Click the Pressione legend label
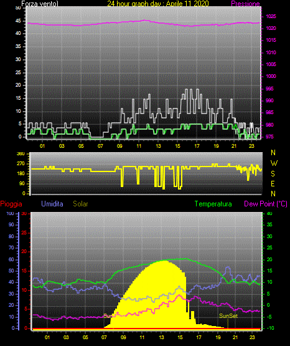The height and width of the screenshot is (346, 290). 245,4
